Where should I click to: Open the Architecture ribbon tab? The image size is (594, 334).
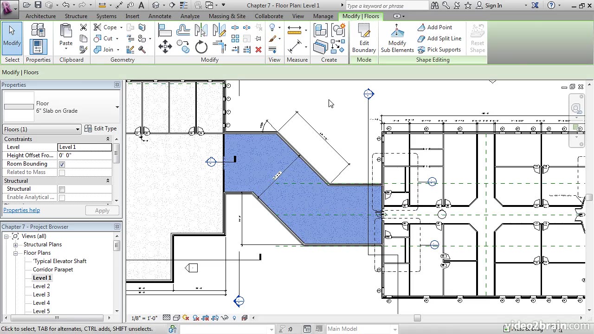(x=40, y=16)
